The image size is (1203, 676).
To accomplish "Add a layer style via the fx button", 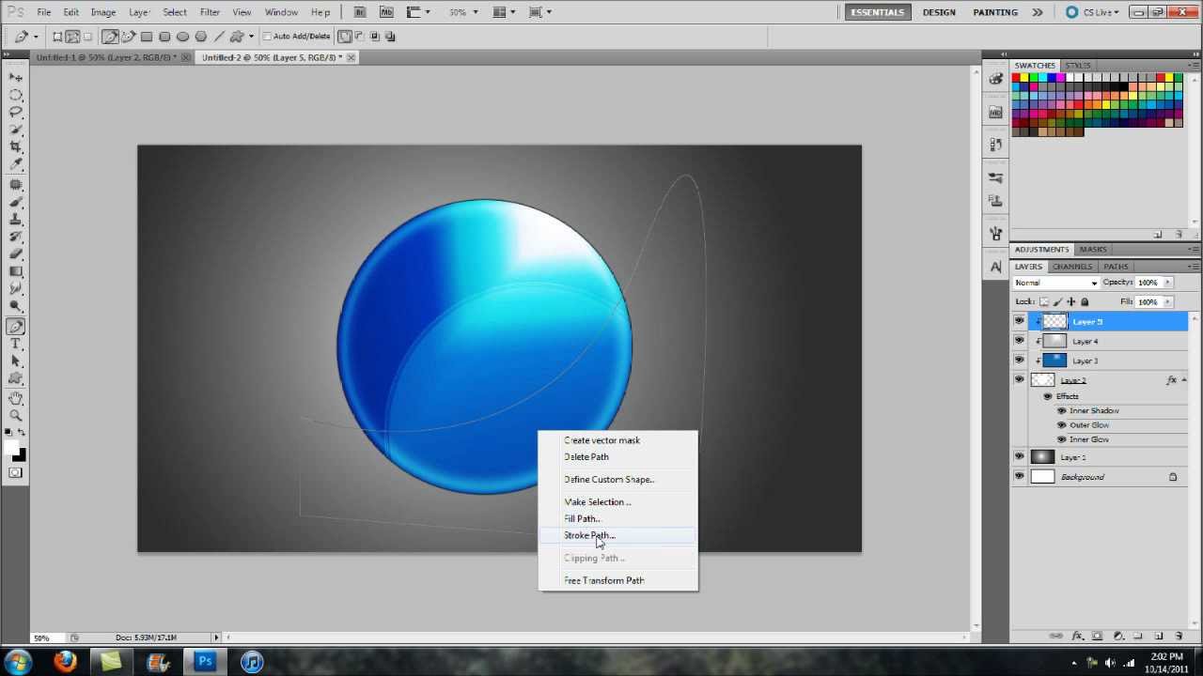I will coord(1077,637).
